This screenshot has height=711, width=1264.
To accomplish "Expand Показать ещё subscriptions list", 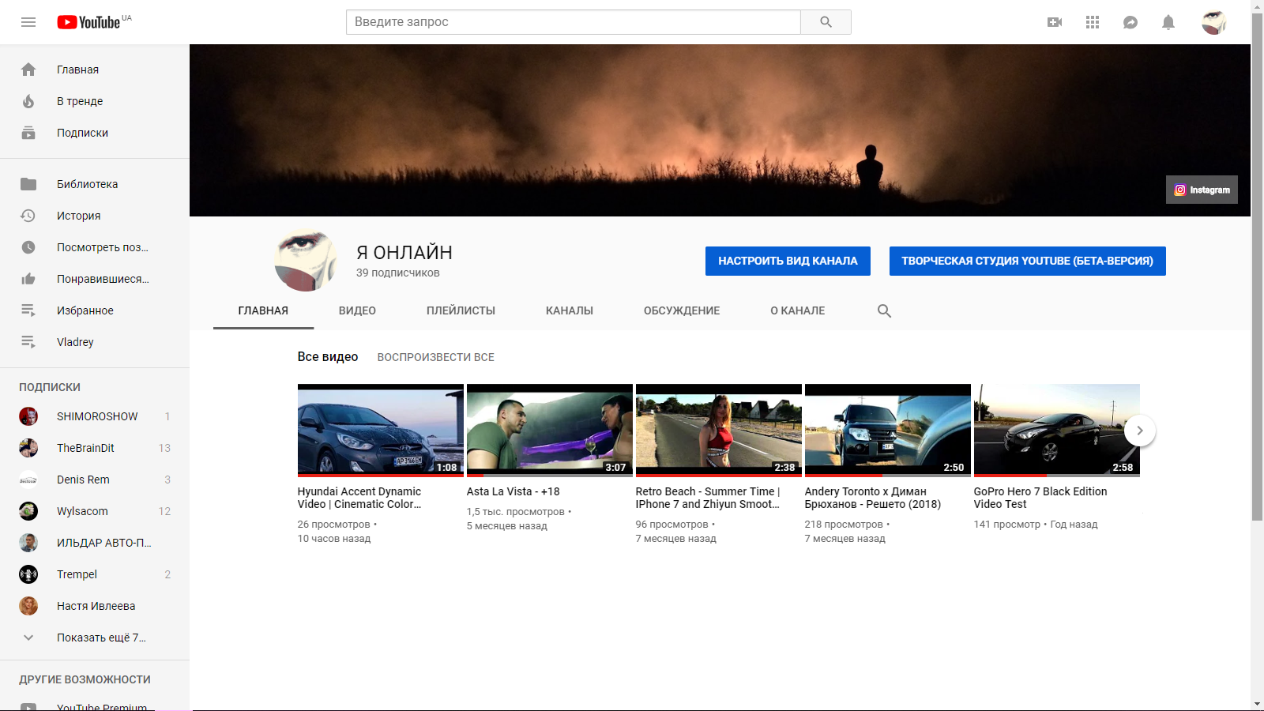I will click(x=95, y=638).
